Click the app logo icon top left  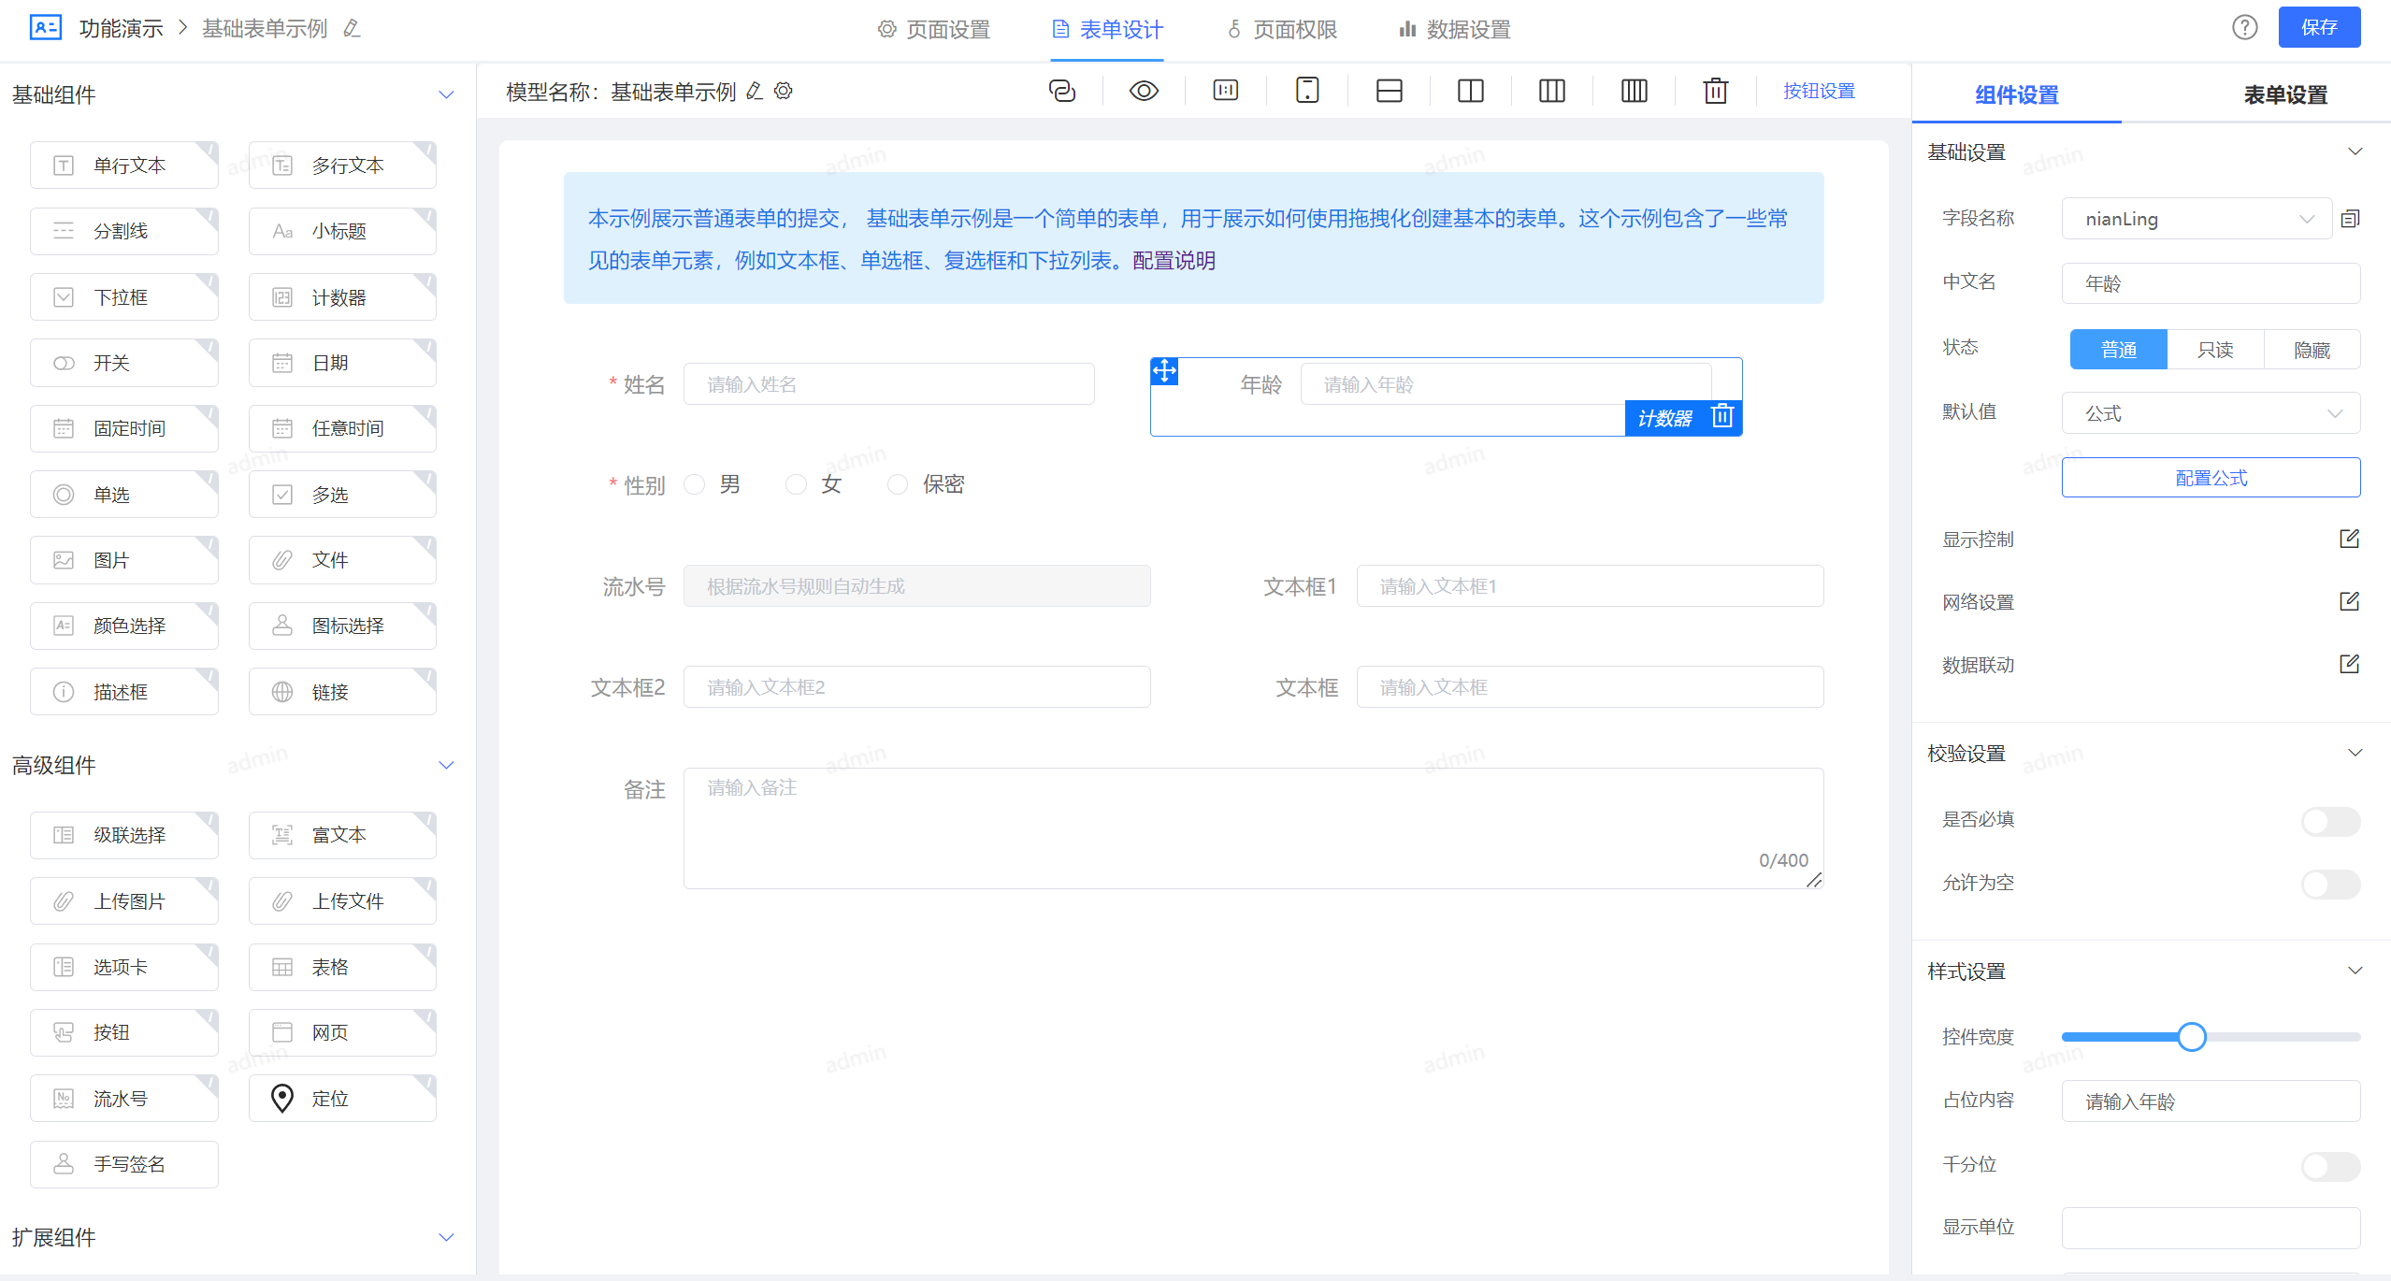coord(46,27)
